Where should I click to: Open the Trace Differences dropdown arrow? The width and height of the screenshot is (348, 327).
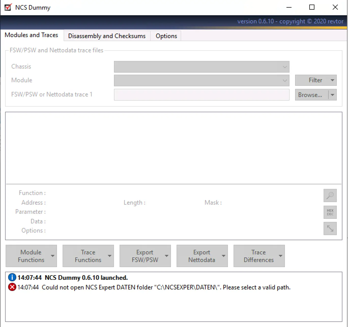[280, 256]
